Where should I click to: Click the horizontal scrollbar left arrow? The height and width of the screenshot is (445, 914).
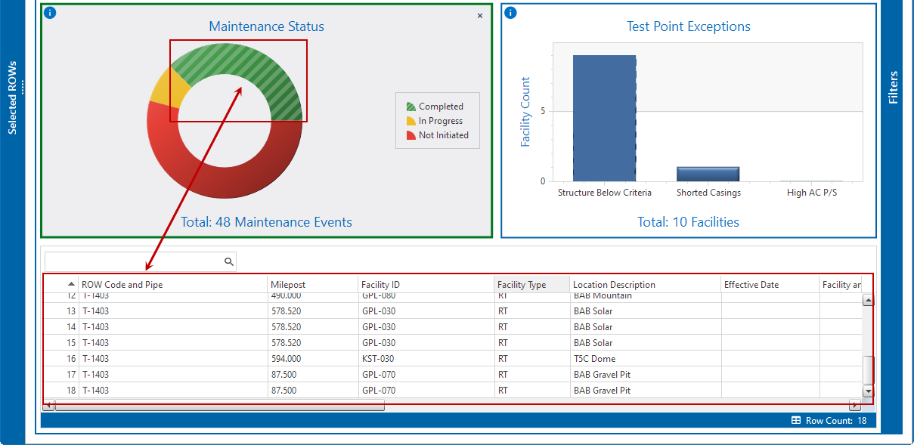[x=49, y=405]
